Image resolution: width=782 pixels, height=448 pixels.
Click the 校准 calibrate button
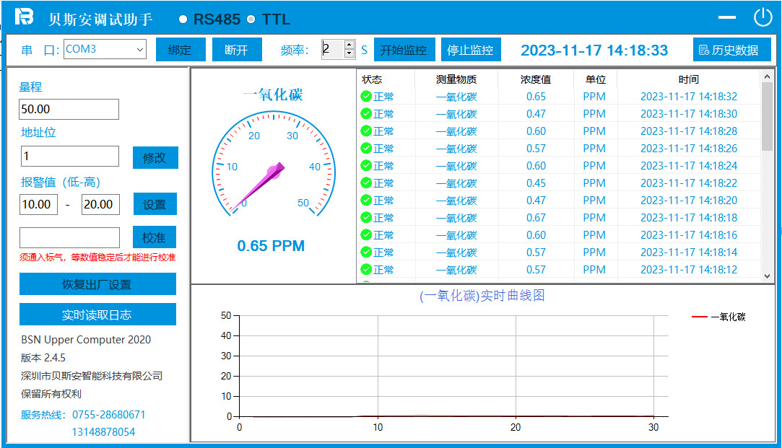pos(154,237)
